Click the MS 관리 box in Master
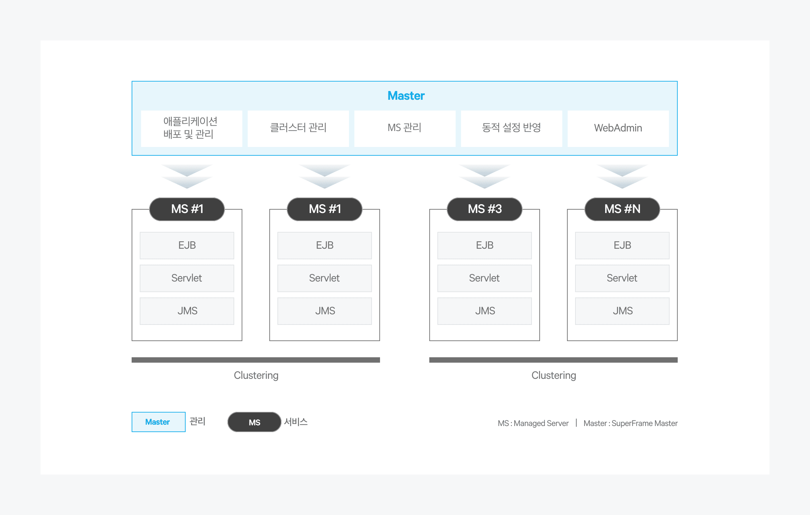Image resolution: width=810 pixels, height=515 pixels. click(x=405, y=128)
